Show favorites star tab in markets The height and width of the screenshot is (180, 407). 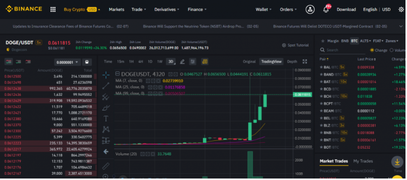tap(323, 41)
